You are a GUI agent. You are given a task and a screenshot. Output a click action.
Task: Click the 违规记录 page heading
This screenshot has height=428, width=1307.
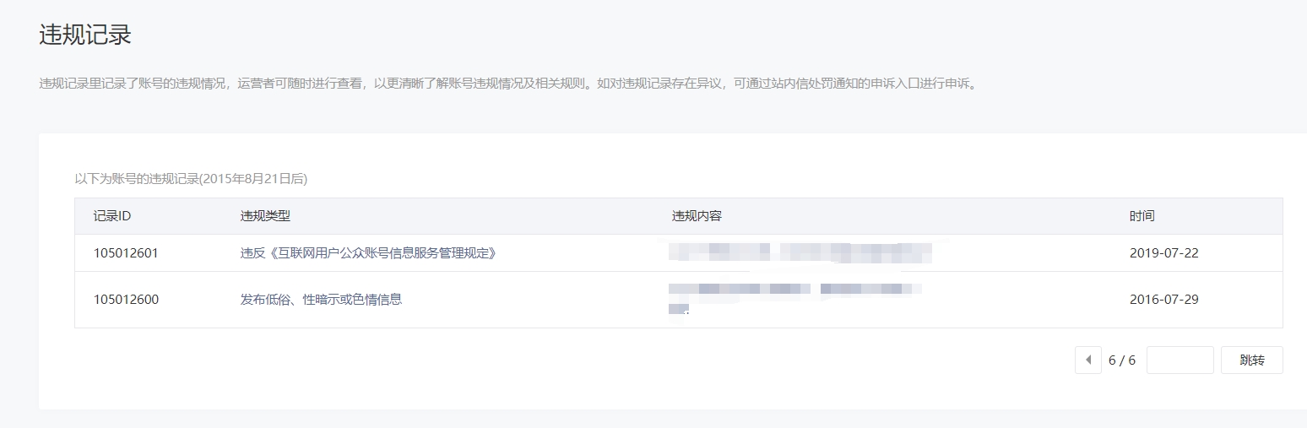click(x=85, y=35)
